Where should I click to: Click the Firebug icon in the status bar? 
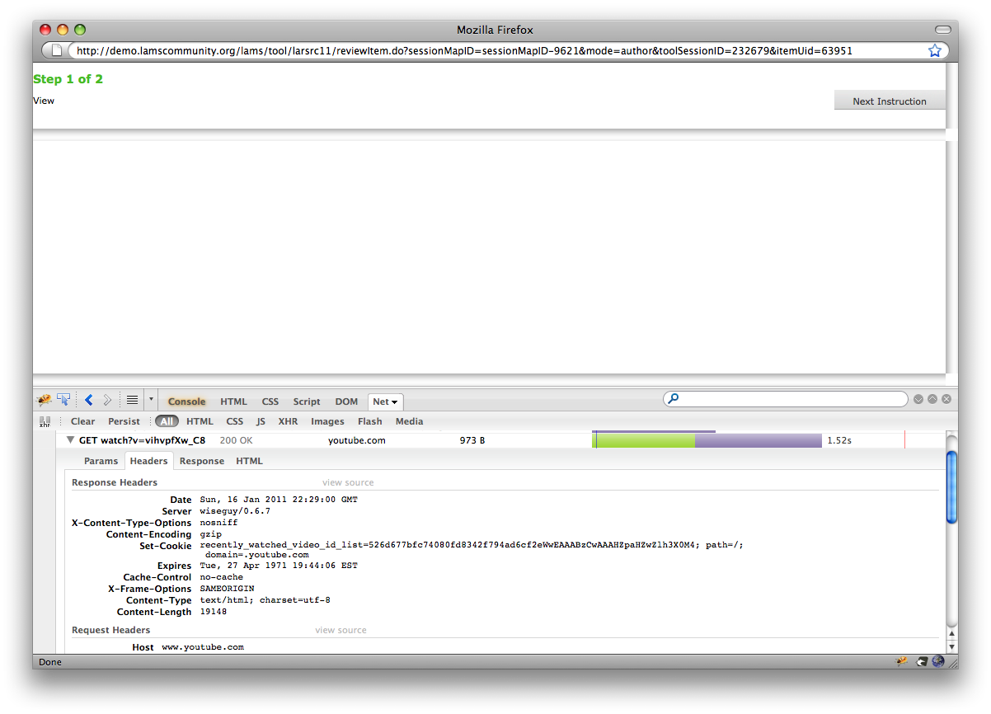pyautogui.click(x=902, y=661)
